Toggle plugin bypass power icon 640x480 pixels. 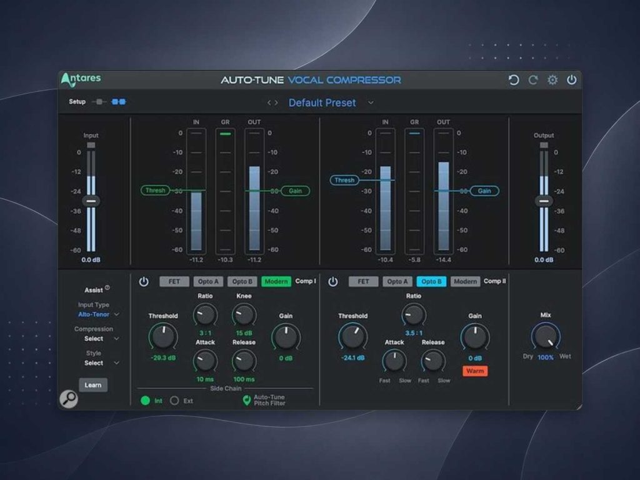[x=571, y=79]
